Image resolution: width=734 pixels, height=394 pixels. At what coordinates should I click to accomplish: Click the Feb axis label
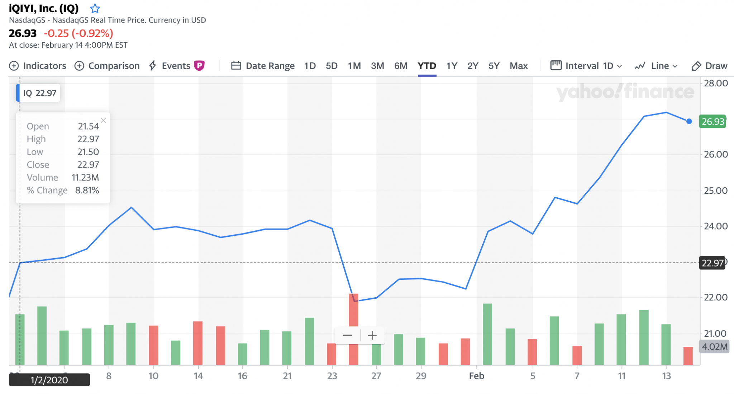[477, 376]
